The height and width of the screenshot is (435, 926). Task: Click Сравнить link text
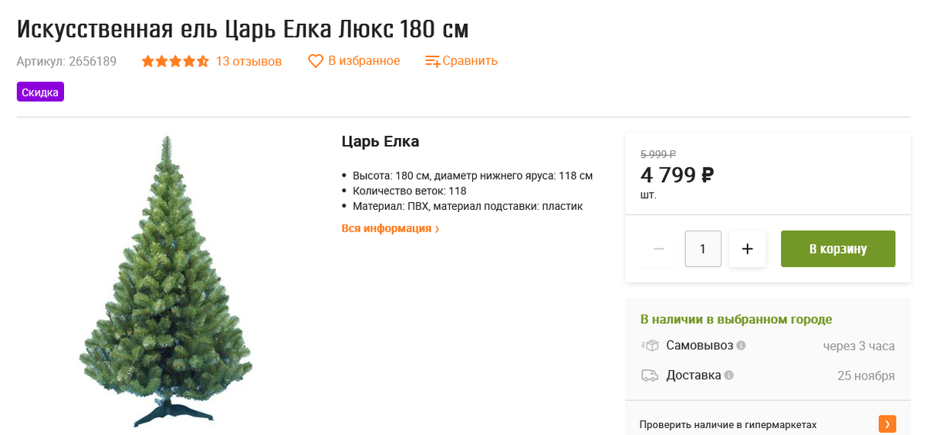tap(471, 61)
